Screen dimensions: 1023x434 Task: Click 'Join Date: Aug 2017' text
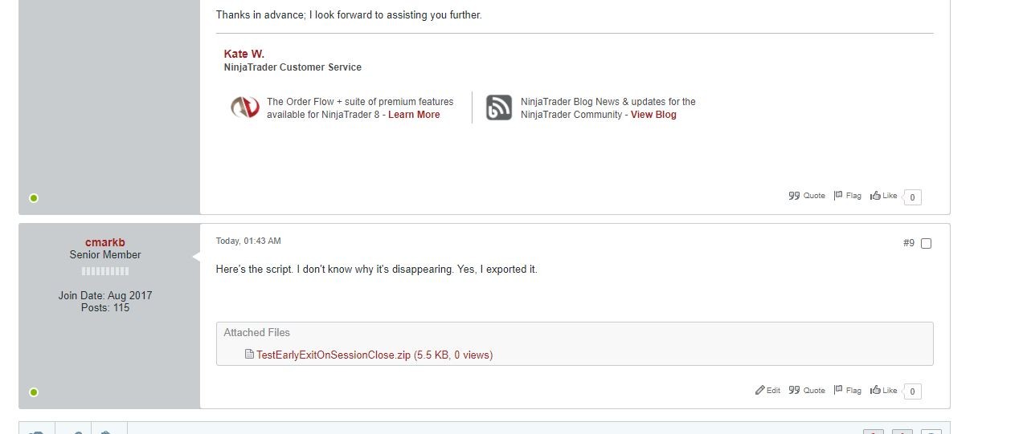(x=105, y=296)
